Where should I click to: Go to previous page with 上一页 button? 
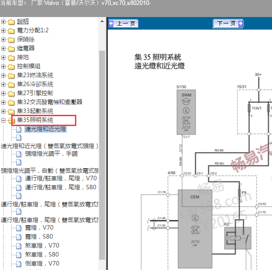tap(123, 23)
